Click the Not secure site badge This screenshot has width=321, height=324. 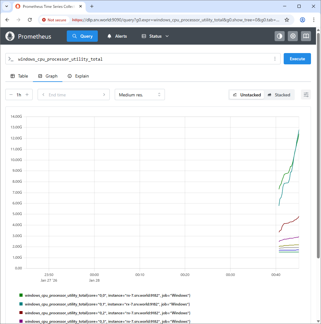[54, 20]
